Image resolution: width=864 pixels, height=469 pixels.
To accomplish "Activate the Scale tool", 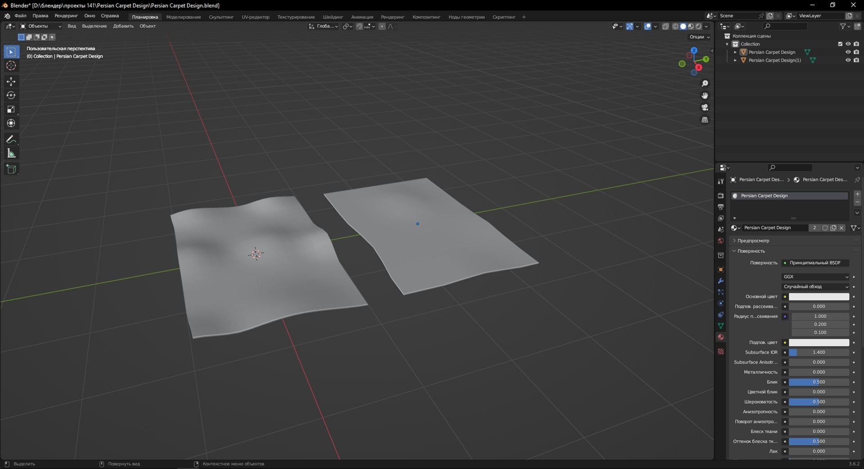I will [11, 109].
